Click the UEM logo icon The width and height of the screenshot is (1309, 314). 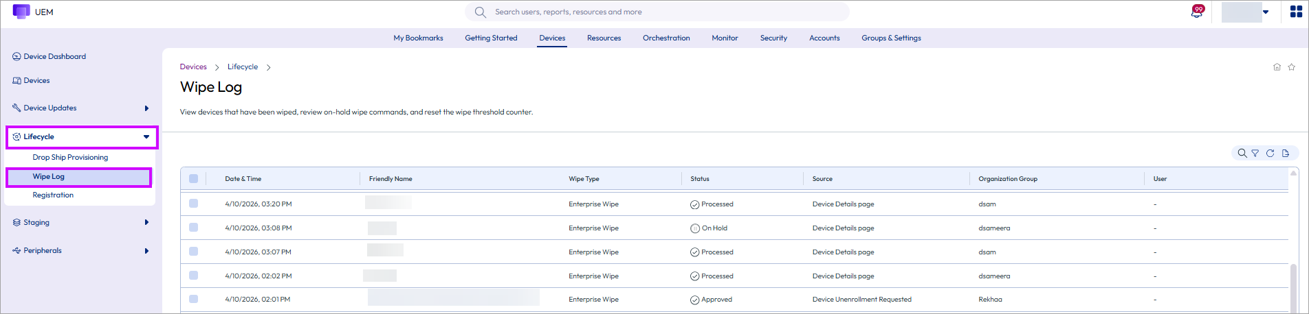(x=21, y=12)
